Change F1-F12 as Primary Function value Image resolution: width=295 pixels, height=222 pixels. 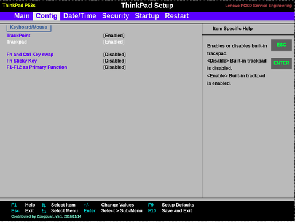[114, 67]
